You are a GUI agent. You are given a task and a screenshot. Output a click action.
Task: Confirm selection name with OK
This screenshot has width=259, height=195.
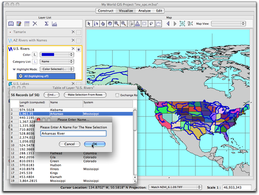point(95,144)
